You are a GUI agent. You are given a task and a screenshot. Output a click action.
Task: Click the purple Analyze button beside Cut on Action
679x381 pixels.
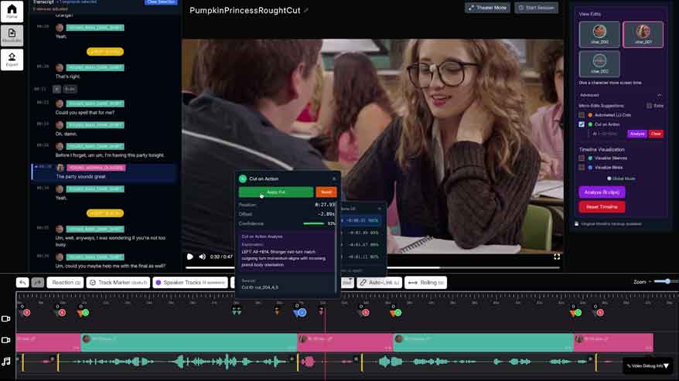637,134
